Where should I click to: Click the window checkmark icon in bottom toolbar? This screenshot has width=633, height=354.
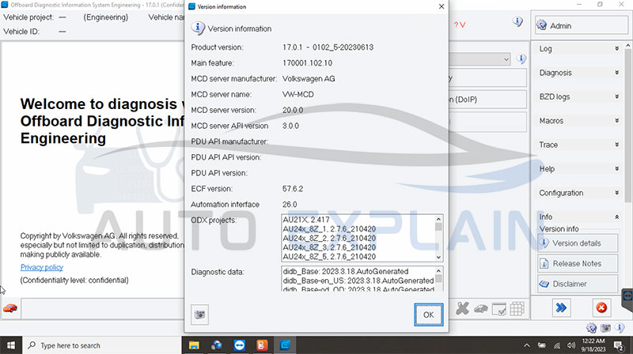tap(499, 309)
